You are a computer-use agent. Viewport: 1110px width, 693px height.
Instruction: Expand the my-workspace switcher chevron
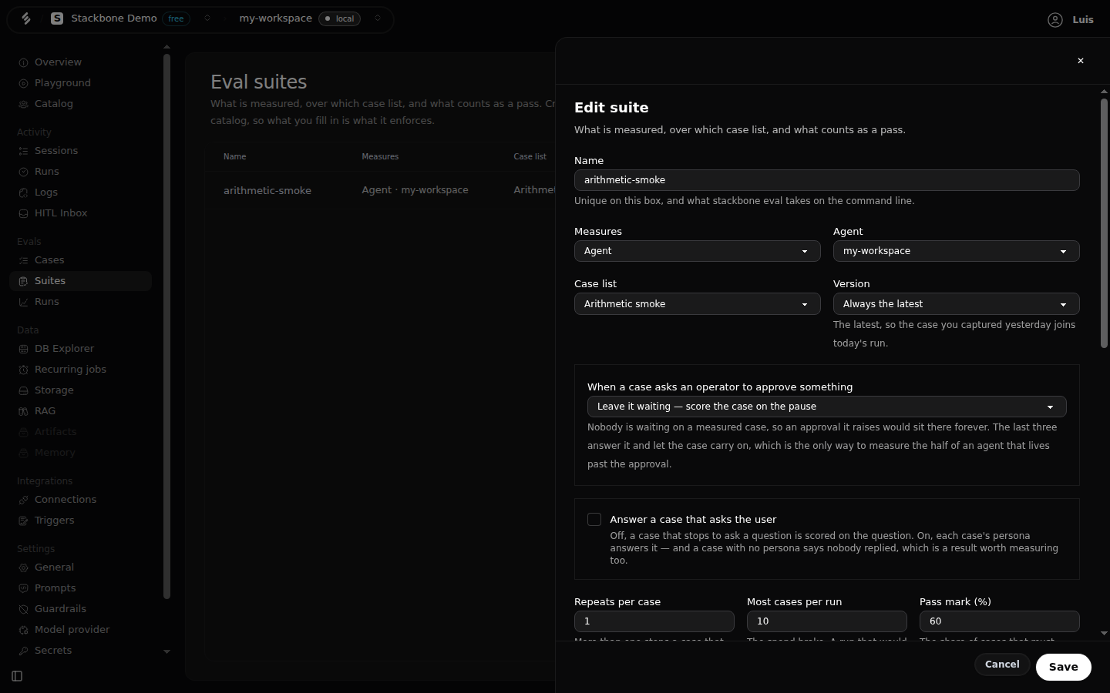pos(378,18)
